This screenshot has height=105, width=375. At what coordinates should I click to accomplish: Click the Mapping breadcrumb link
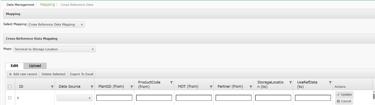47,5
